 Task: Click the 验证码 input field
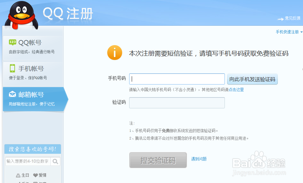click(177, 103)
